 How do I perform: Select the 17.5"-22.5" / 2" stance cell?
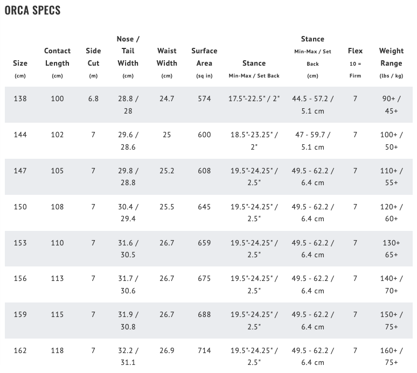tap(254, 99)
